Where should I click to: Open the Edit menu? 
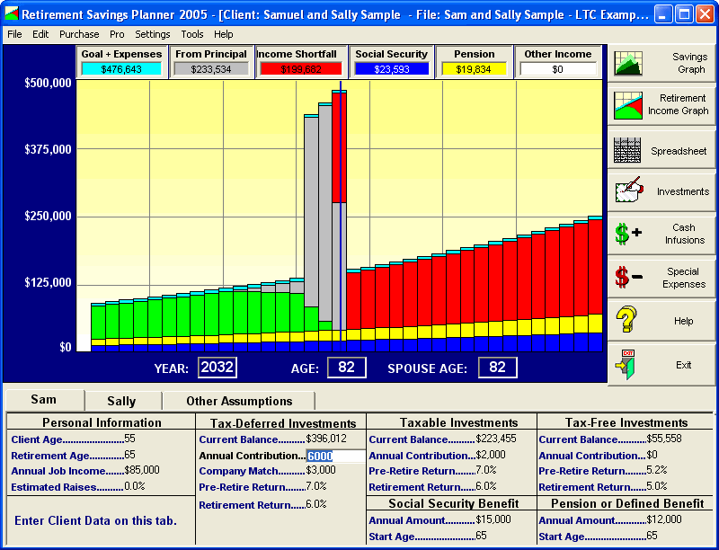(40, 34)
